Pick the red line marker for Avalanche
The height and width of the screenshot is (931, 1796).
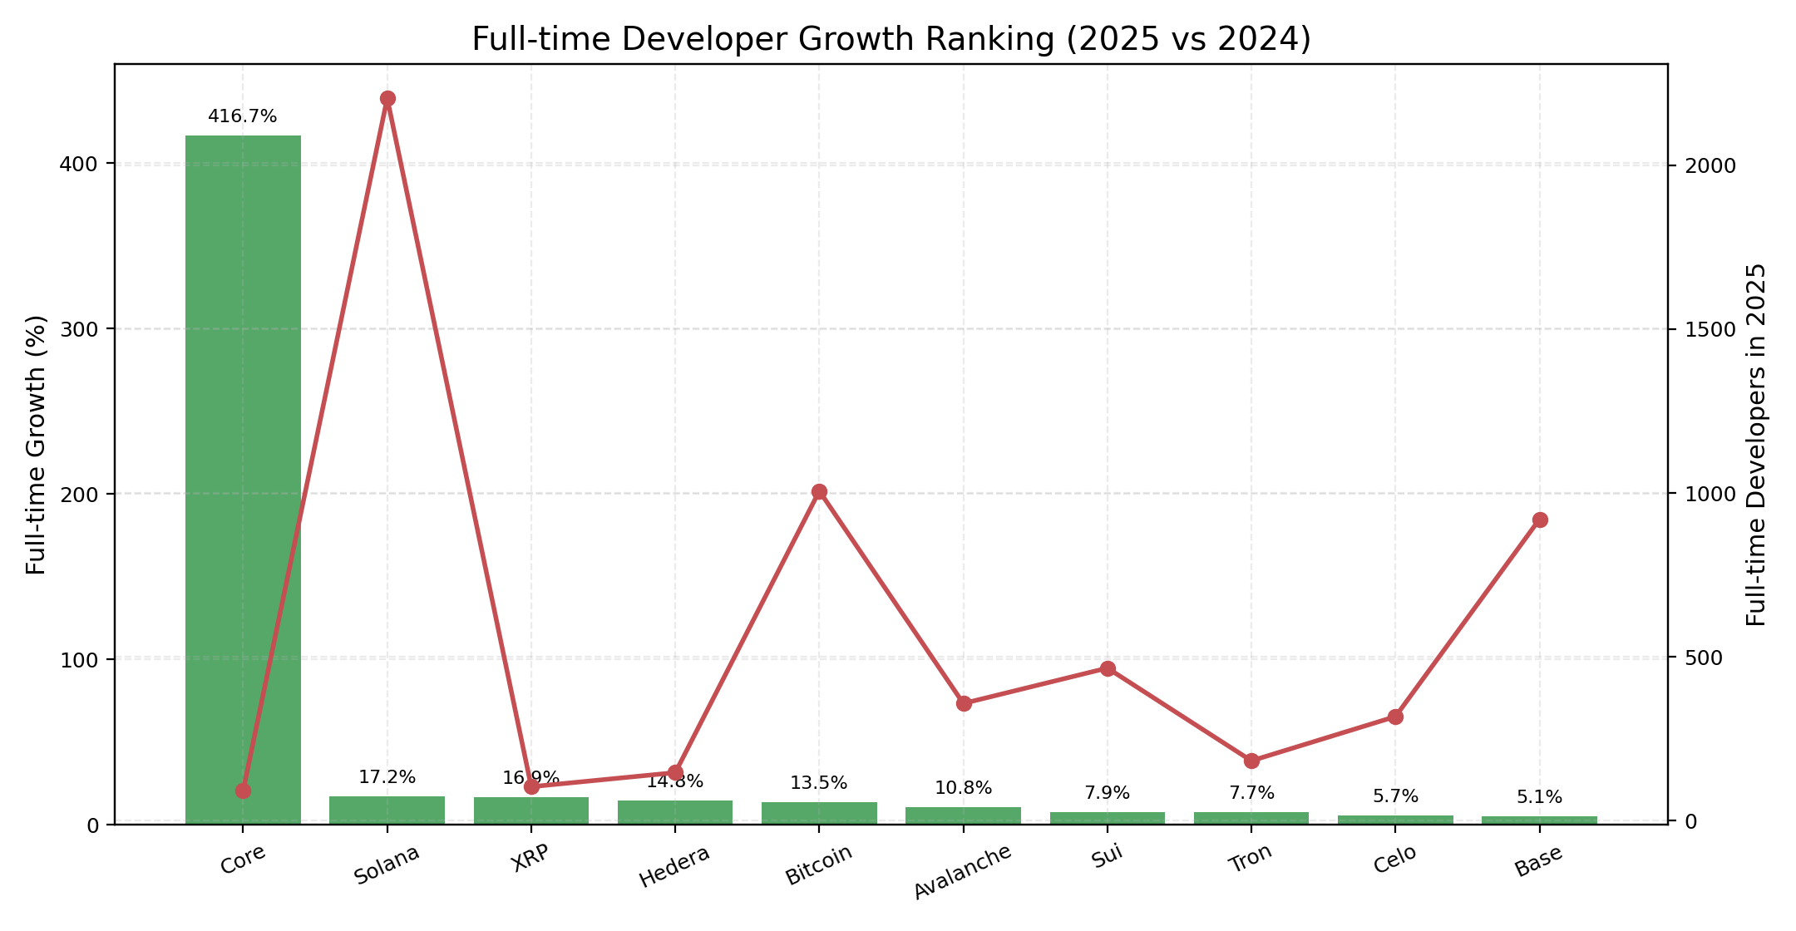tap(964, 703)
